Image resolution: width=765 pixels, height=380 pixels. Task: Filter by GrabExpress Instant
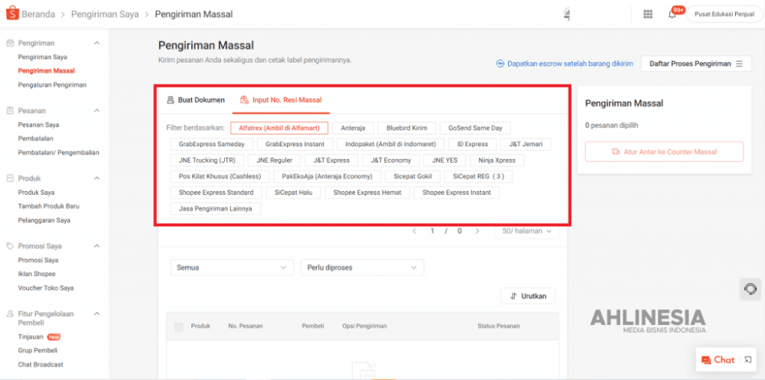point(295,144)
